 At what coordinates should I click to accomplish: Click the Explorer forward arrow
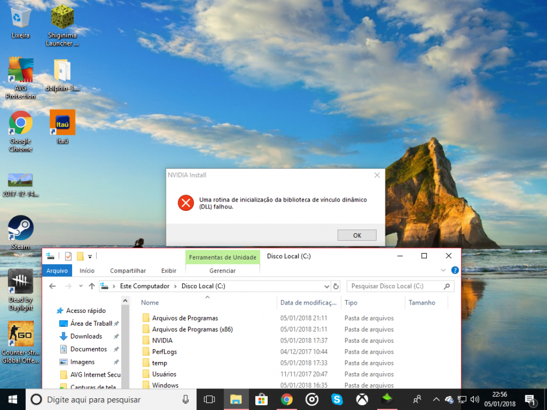click(x=68, y=286)
